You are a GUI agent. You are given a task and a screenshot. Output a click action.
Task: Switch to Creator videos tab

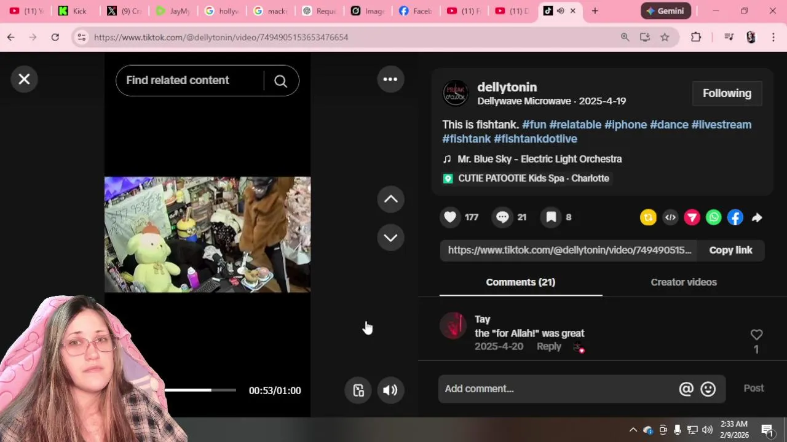tap(684, 282)
